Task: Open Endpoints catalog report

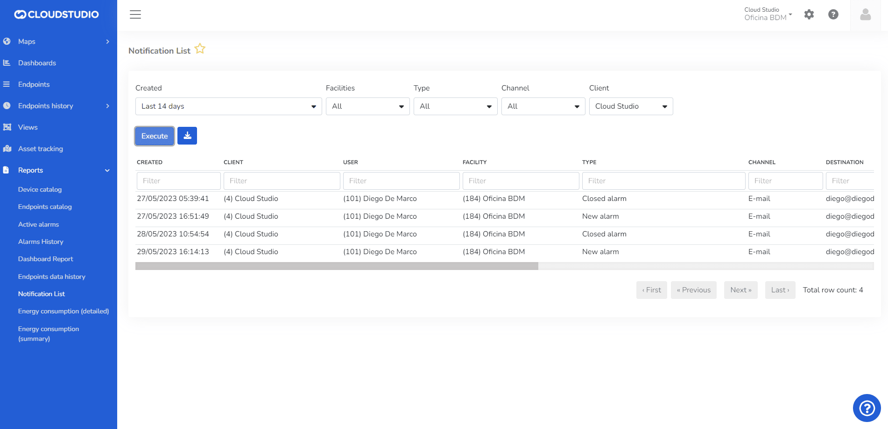Action: [x=45, y=207]
